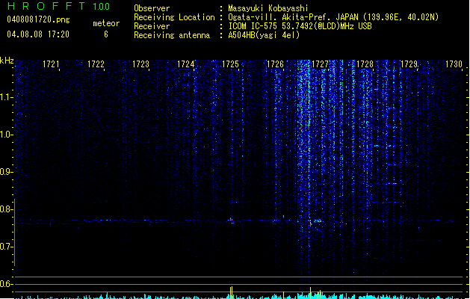Click the 1730 time marker

pyautogui.click(x=454, y=64)
